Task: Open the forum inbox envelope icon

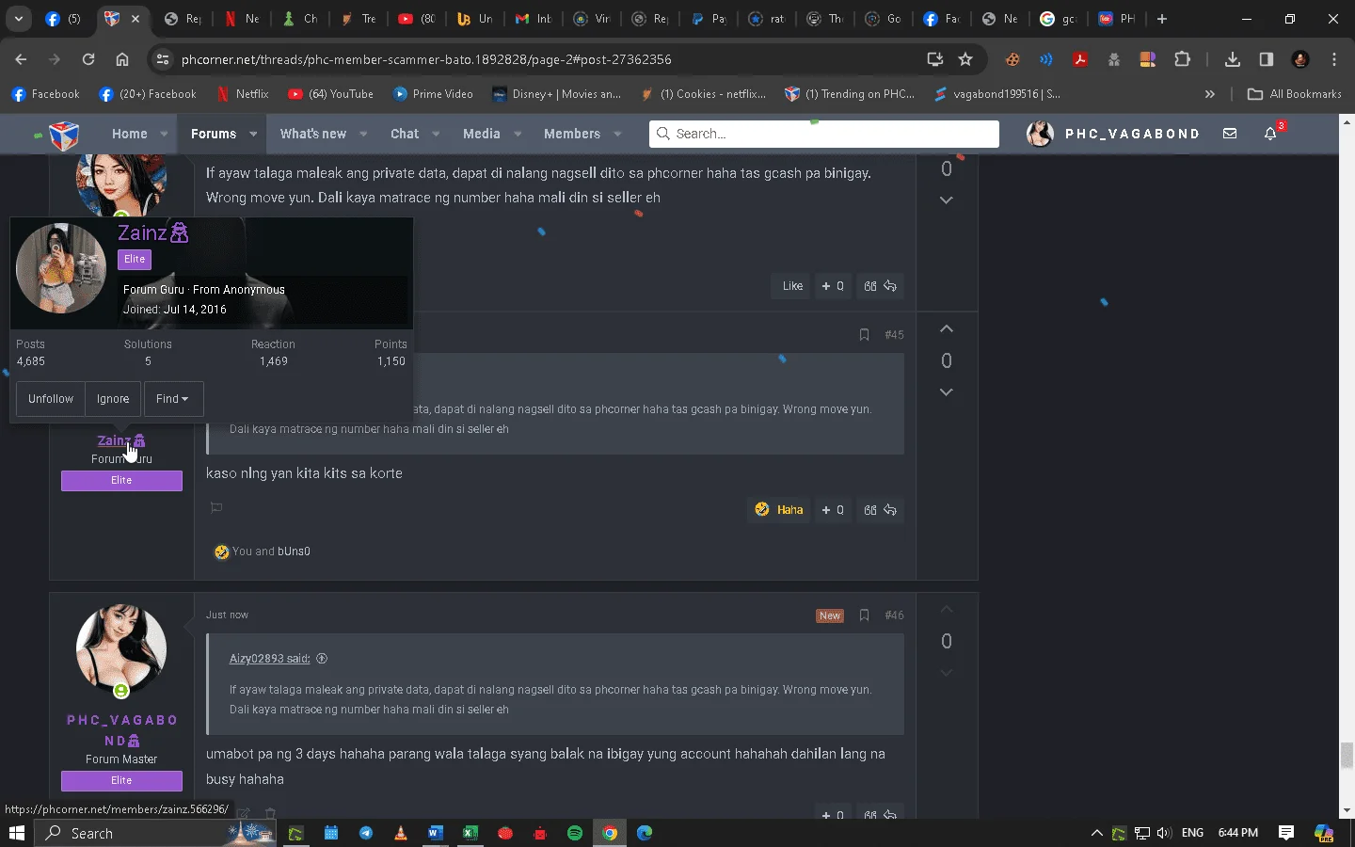Action: pos(1230,134)
